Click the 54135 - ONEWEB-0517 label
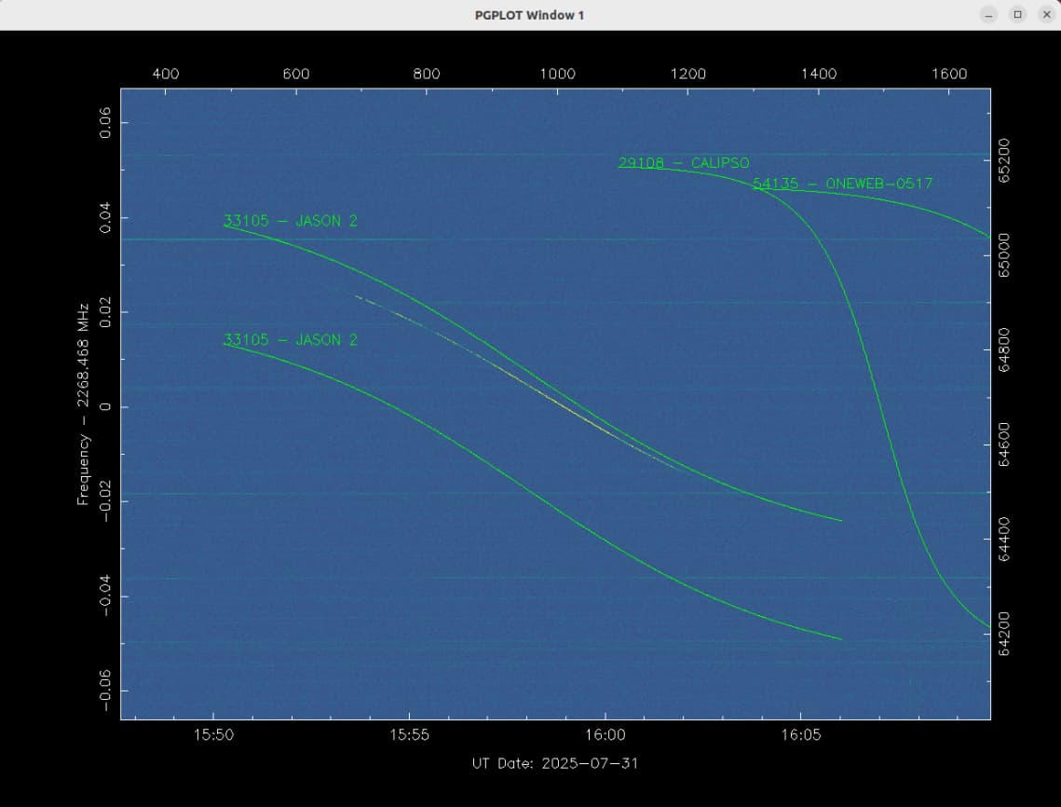This screenshot has height=807, width=1061. click(x=843, y=184)
